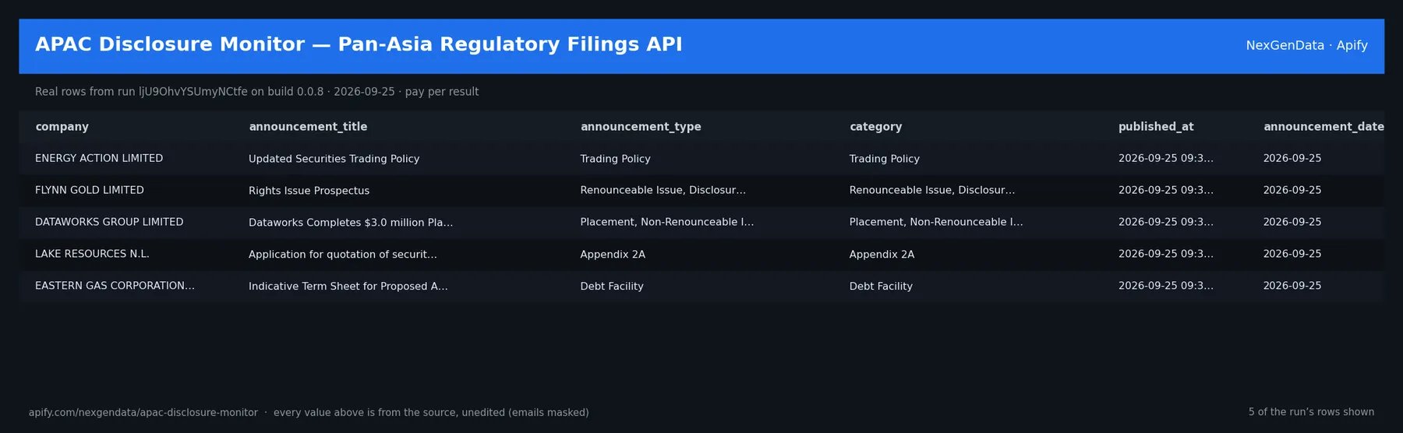Click Placement, Non-Renounceable in announcement_type column
The height and width of the screenshot is (433, 1403).
click(666, 223)
